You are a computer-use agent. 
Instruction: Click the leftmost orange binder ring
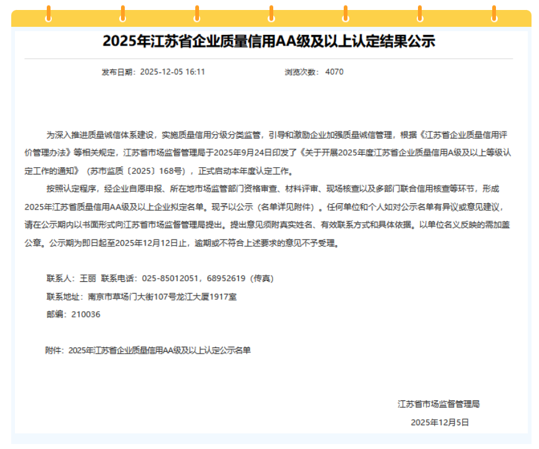(x=49, y=12)
